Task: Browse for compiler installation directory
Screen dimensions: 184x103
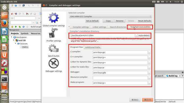Action: [136, 35]
